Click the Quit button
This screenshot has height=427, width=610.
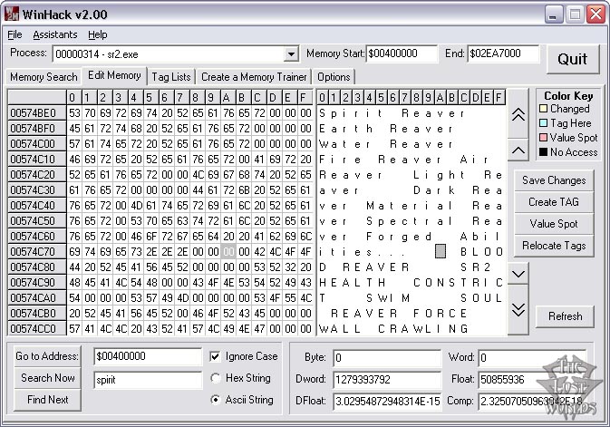point(573,59)
